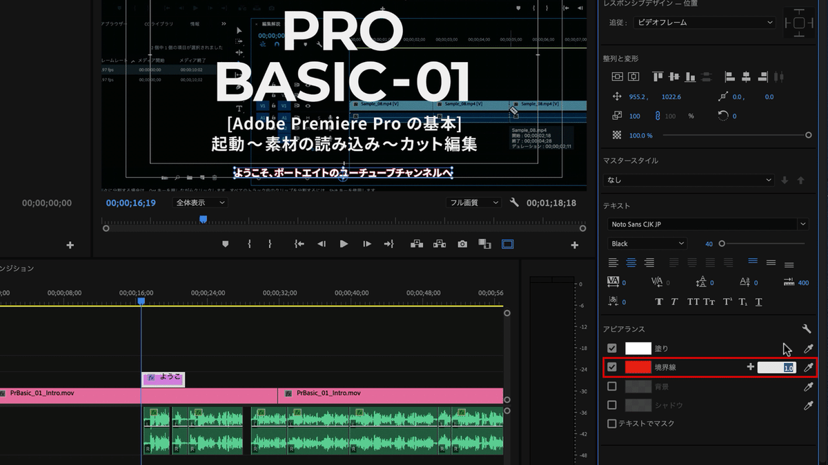Click the Lift button

click(x=417, y=244)
